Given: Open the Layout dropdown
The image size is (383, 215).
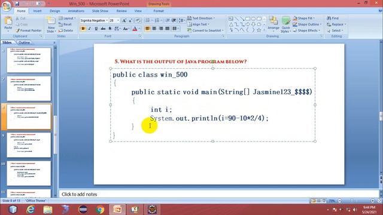Looking at the screenshot, I should [67, 19].
